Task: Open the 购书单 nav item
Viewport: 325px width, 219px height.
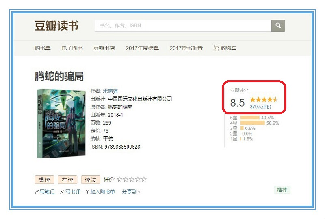Action: 43,48
